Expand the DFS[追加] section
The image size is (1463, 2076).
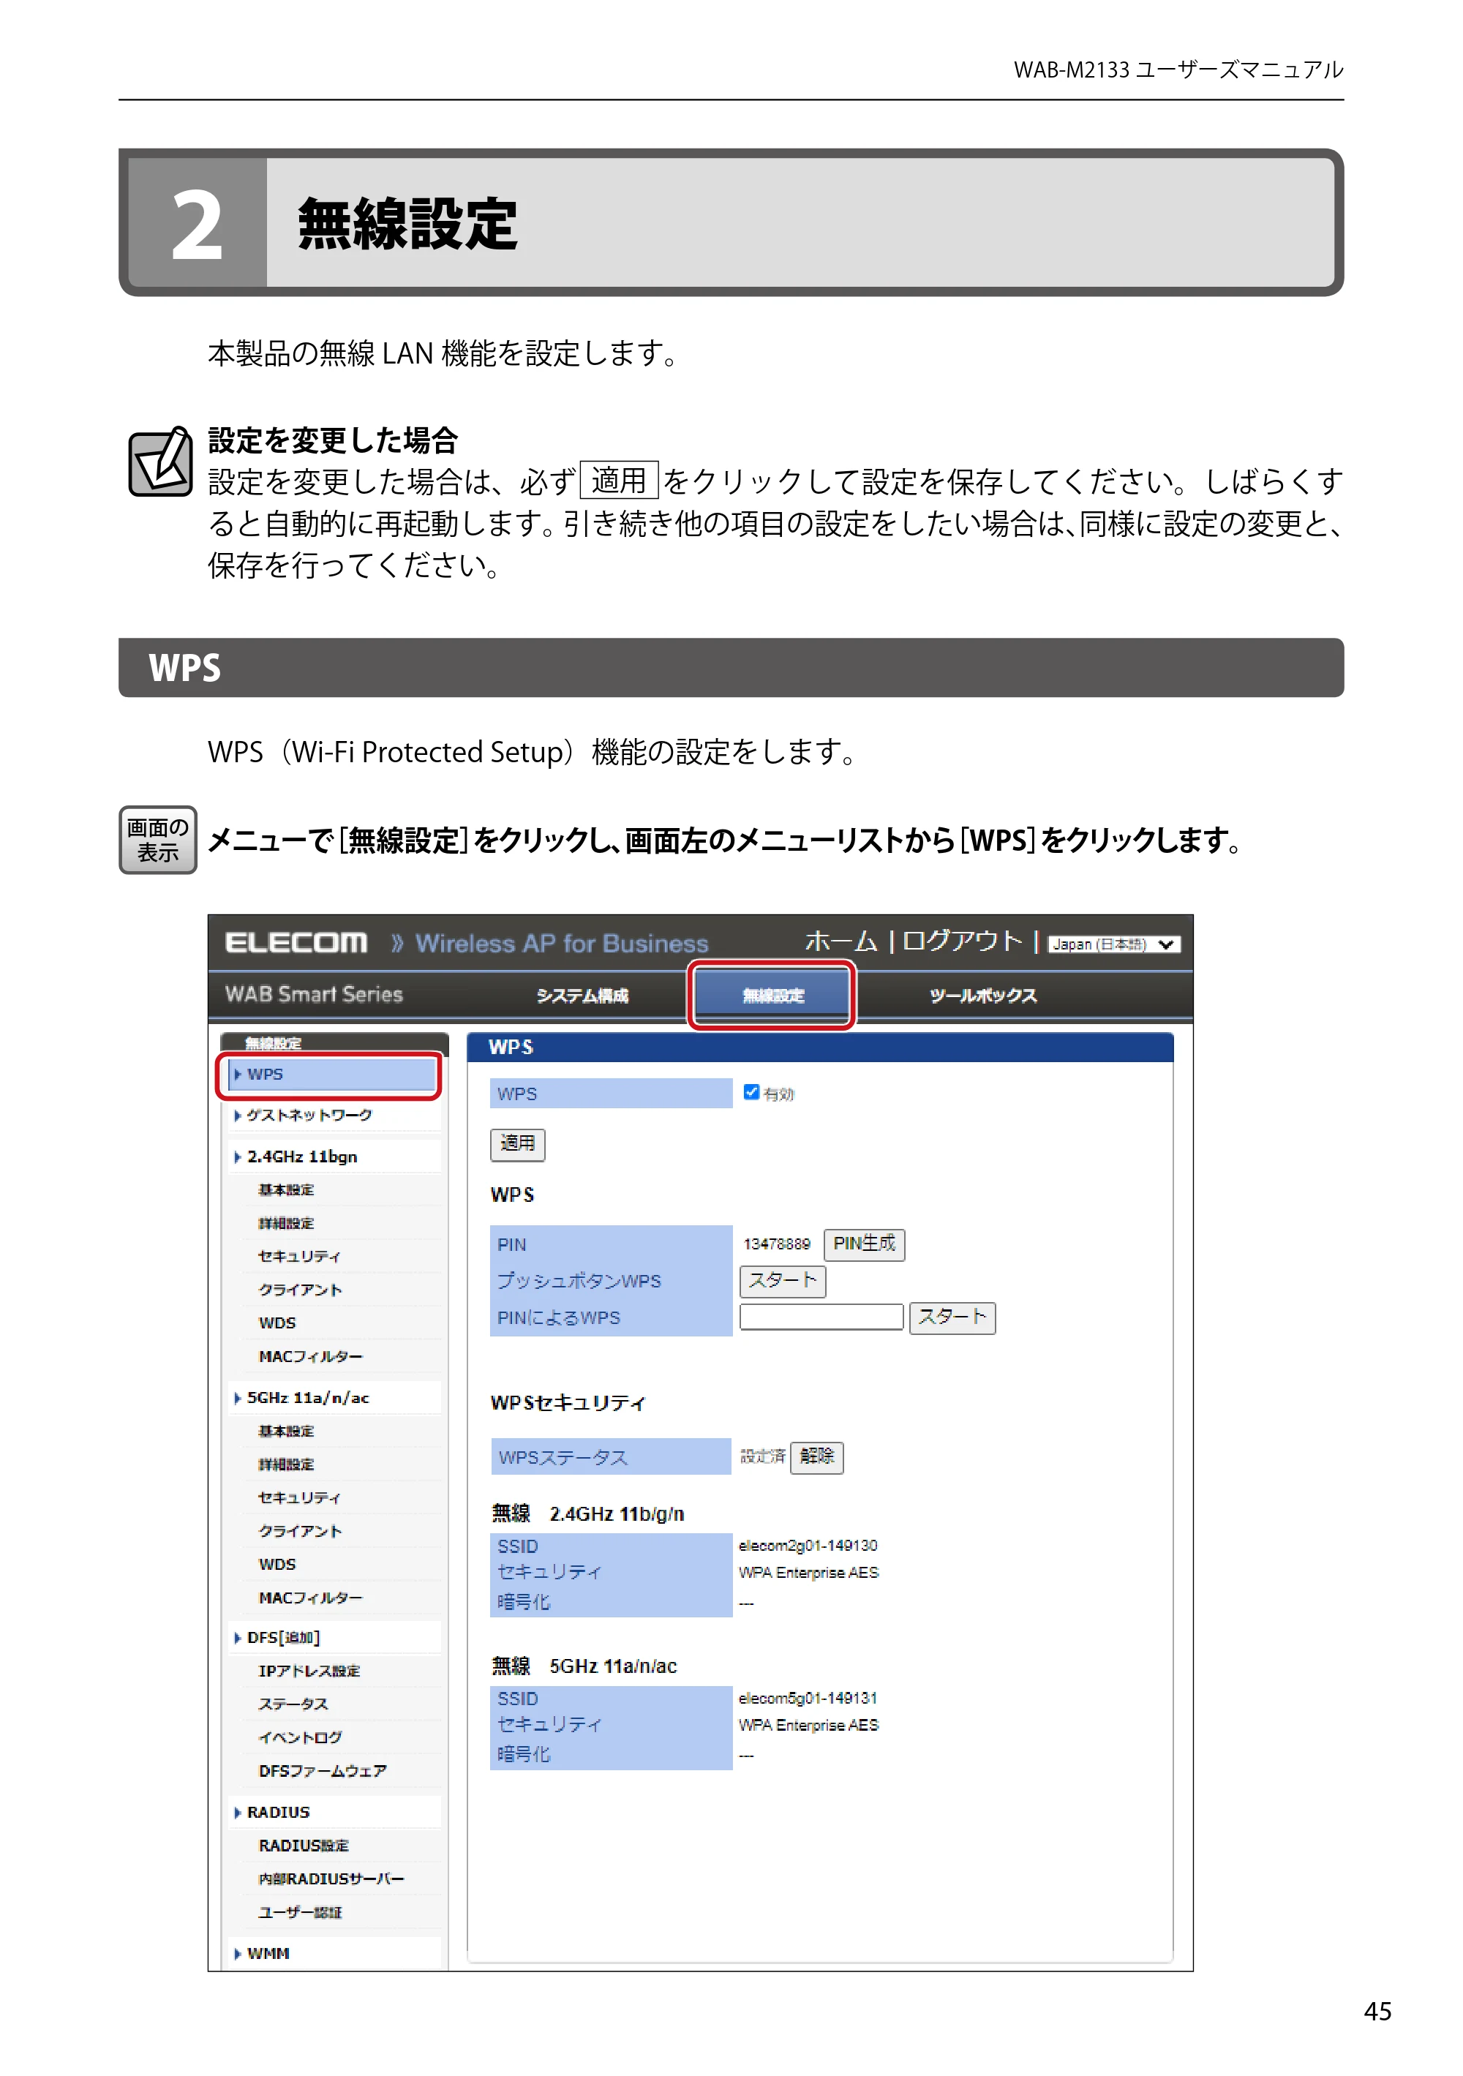click(x=283, y=1638)
